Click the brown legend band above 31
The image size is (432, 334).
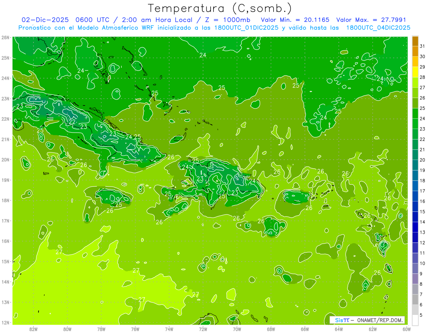click(415, 41)
